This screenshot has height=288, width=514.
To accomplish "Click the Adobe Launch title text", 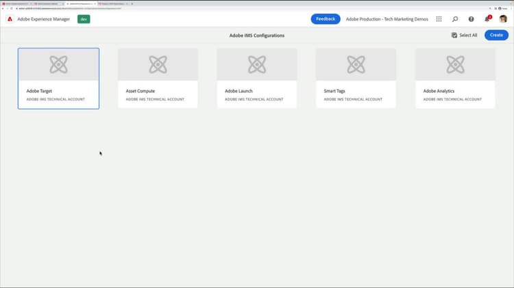I will [x=238, y=91].
